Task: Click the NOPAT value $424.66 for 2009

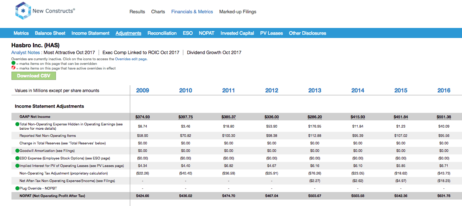Action: (143, 196)
